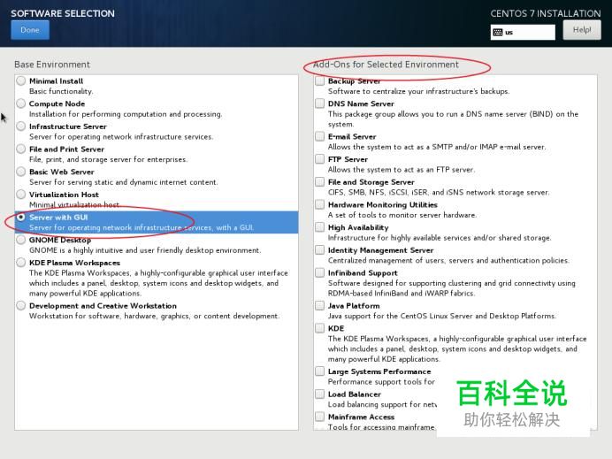Choose File and Print Server option

click(21, 149)
